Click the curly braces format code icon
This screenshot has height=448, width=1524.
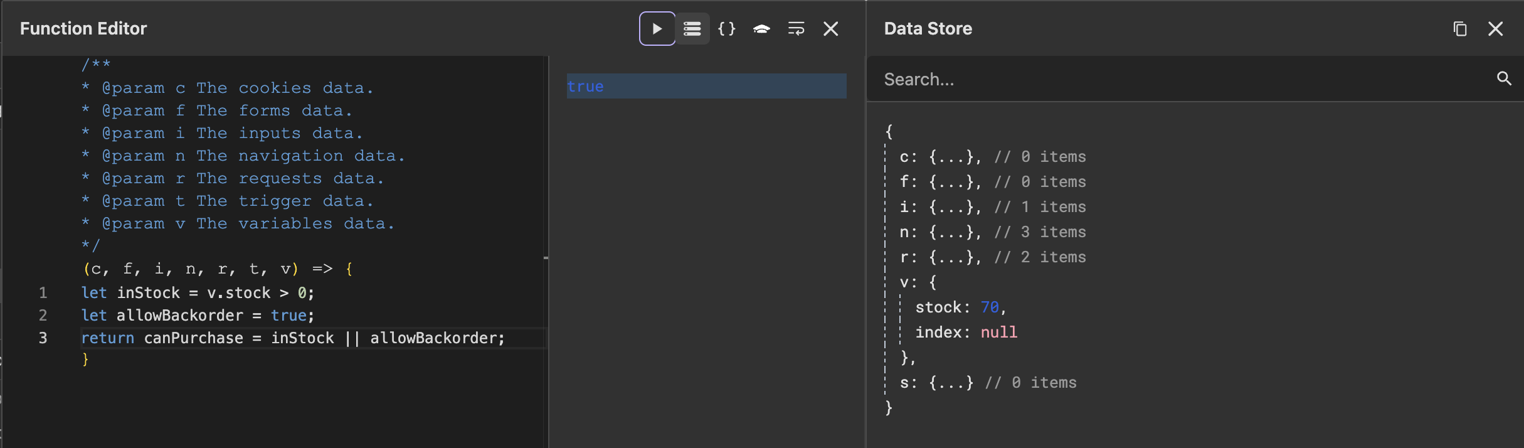727,29
